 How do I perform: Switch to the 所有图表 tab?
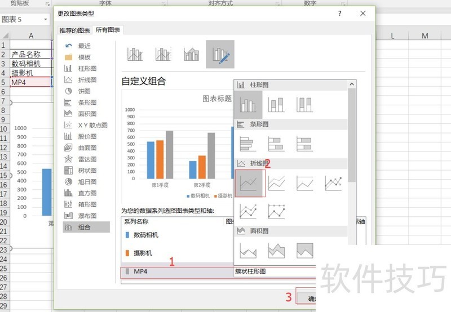point(108,30)
